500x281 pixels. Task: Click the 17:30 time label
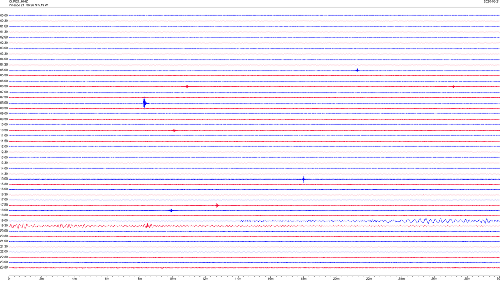tap(4, 205)
